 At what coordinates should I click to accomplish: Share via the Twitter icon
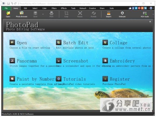click(x=136, y=8)
